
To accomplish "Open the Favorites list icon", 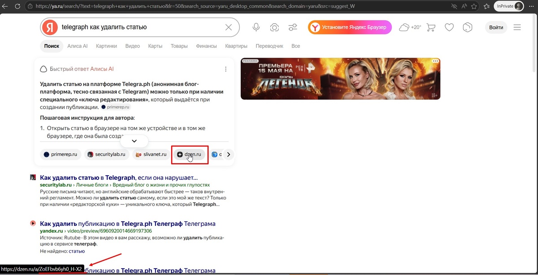I will click(487, 7).
